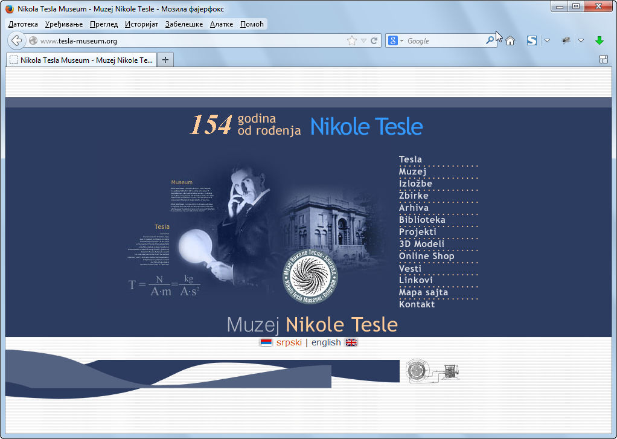The width and height of the screenshot is (617, 439).
Task: Open the 3D Modeli link
Action: pyautogui.click(x=422, y=244)
